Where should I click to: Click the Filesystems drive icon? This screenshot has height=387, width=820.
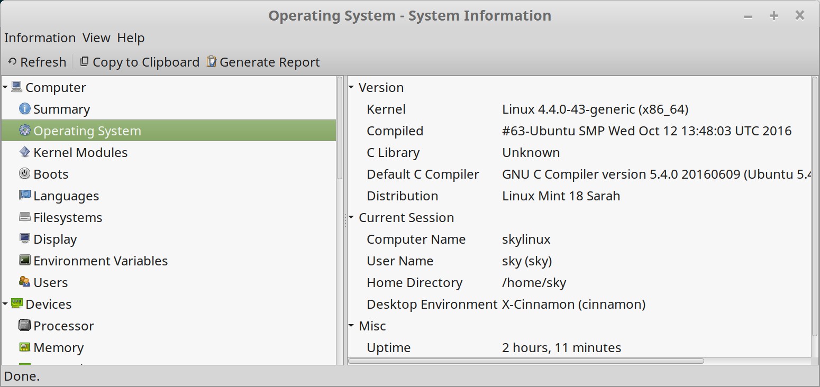[24, 217]
